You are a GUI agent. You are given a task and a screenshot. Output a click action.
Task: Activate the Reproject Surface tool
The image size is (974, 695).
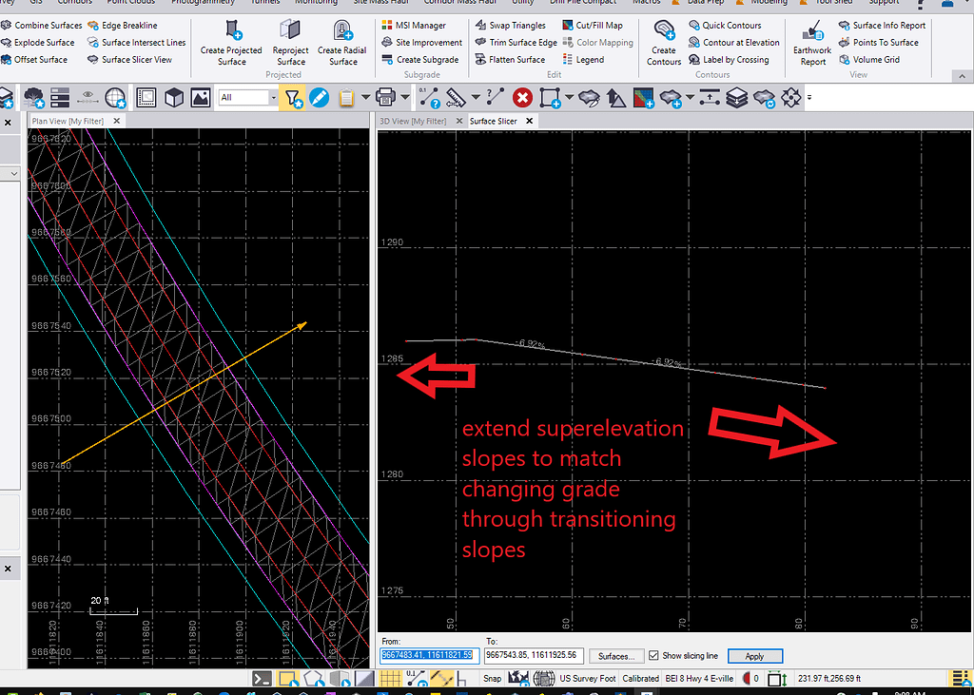click(290, 42)
